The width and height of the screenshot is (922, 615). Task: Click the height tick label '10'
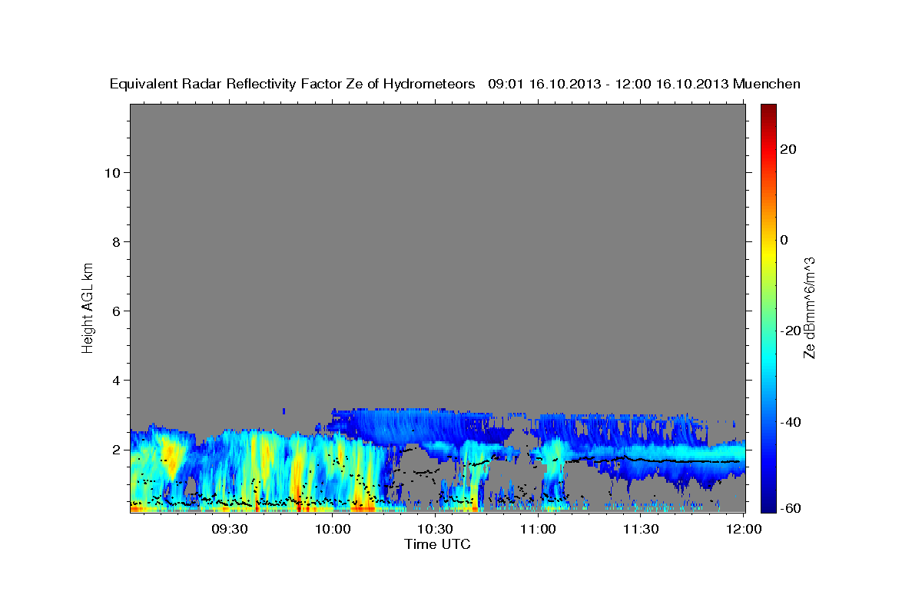113,172
